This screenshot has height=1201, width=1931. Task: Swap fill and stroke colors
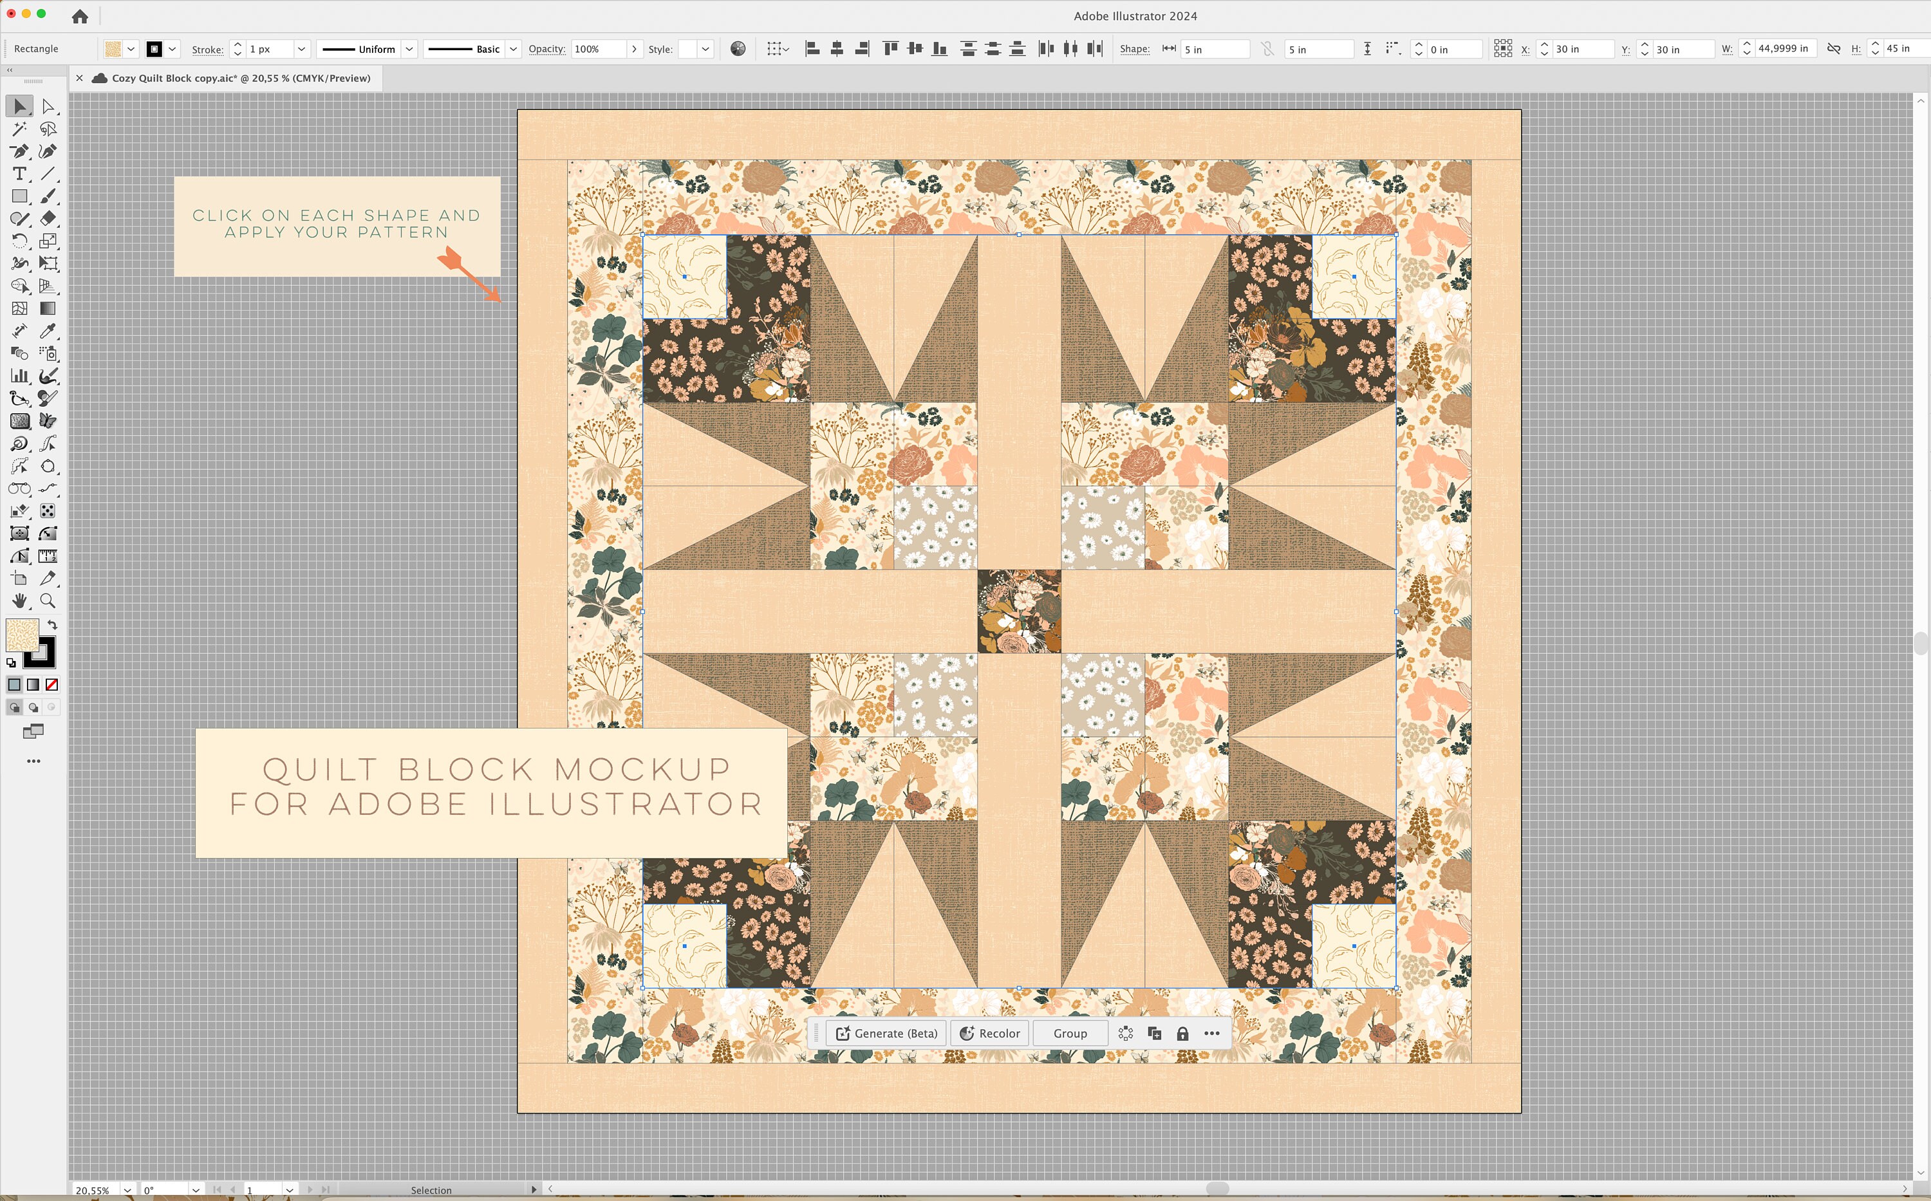[53, 625]
